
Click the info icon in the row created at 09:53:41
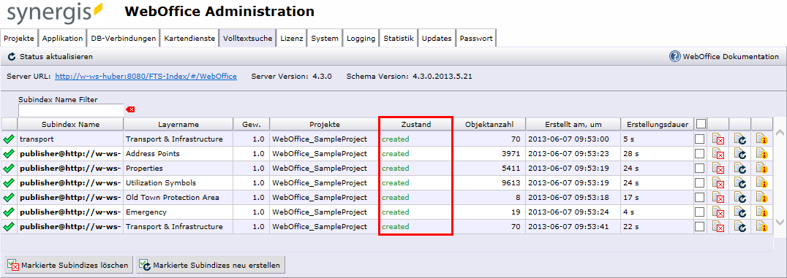762,227
